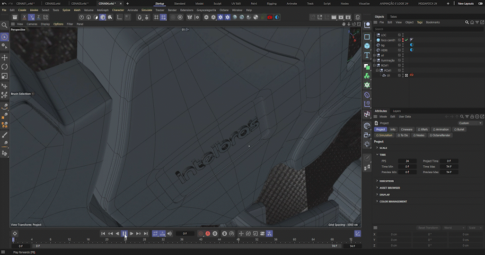
Task: Open the Tags menu in Objects panel
Action: 419,22
